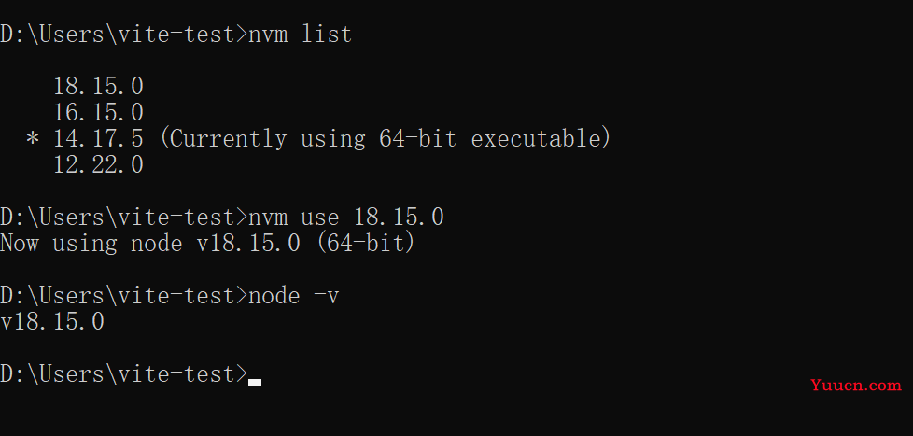Click the 18.15.0 argument after 'nvm use'
Screen dimensions: 913x436
click(399, 218)
